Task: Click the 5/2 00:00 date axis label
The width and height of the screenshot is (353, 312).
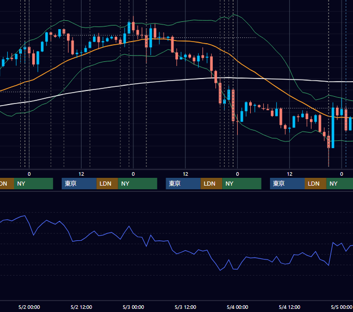Action: pyautogui.click(x=29, y=307)
